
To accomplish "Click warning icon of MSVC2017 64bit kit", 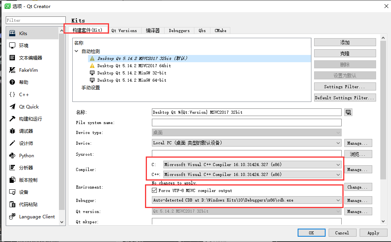I will (x=92, y=66).
